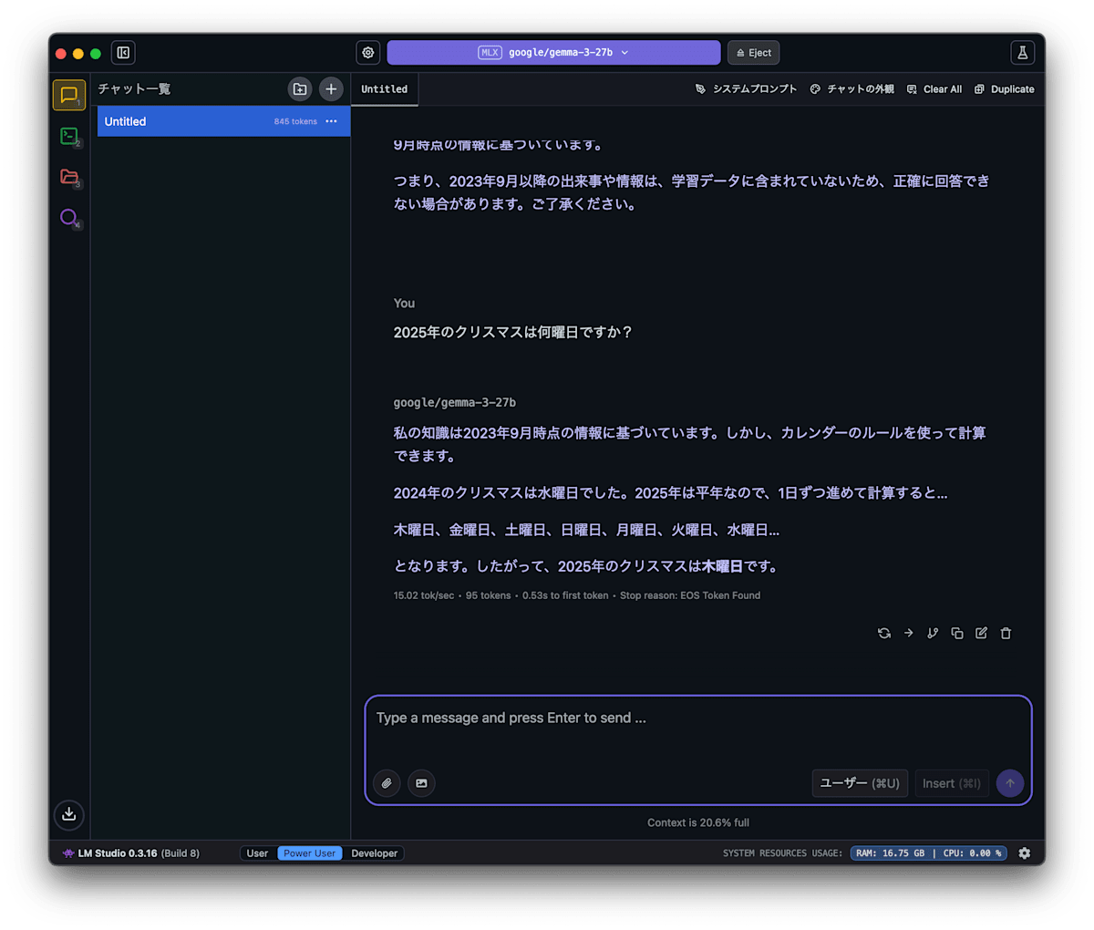
Task: Open the Developer terminal sidebar icon
Action: (69, 136)
